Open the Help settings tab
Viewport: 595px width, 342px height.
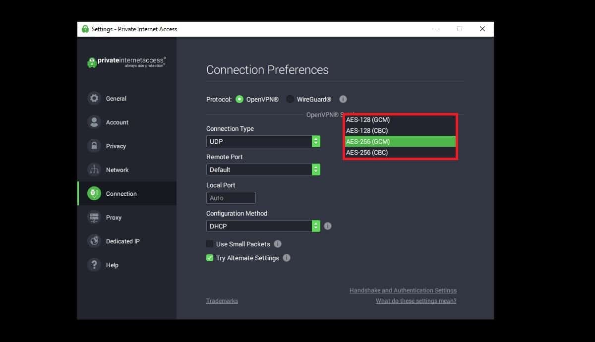pyautogui.click(x=127, y=265)
